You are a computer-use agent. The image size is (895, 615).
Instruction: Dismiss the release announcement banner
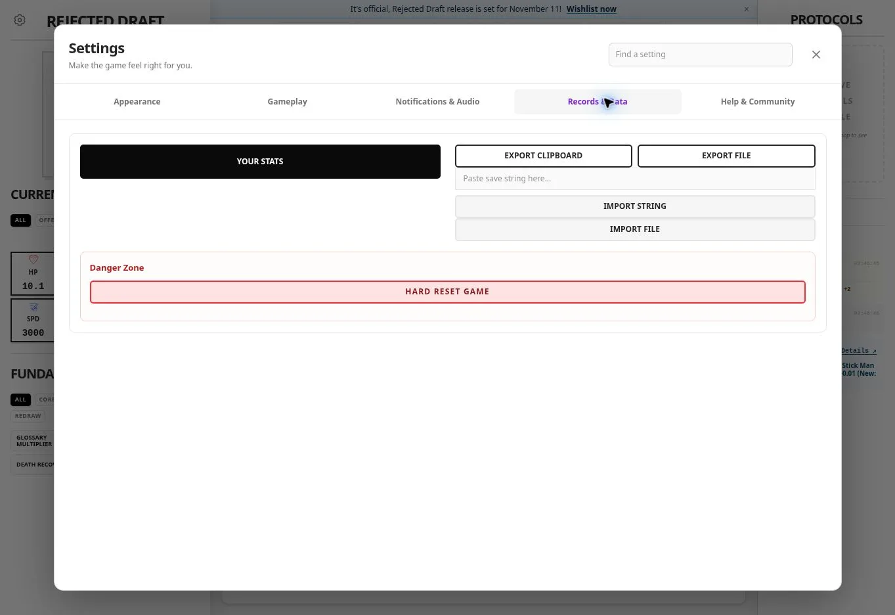pos(746,9)
